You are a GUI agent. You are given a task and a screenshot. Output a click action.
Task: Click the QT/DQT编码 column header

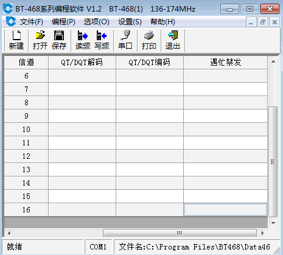pos(150,62)
